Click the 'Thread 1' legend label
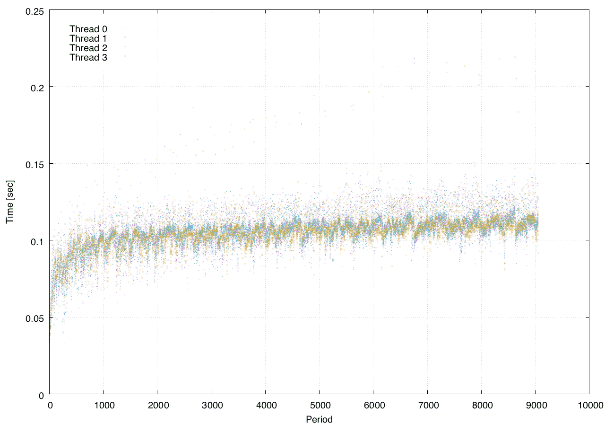This screenshot has width=605, height=424. pos(88,38)
